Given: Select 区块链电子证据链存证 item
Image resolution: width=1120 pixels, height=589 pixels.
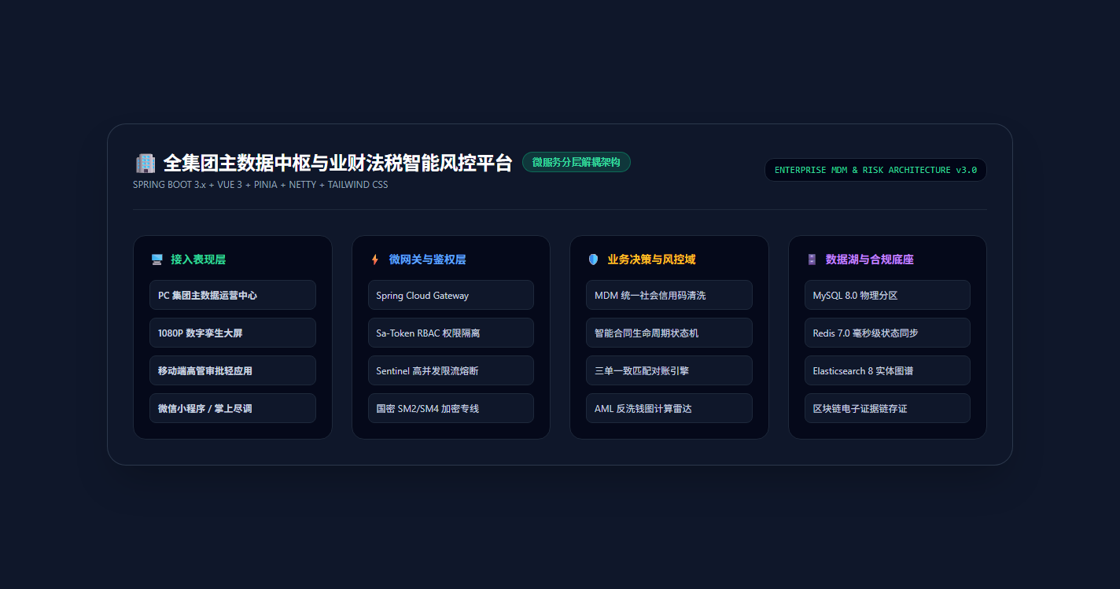Looking at the screenshot, I should point(887,408).
